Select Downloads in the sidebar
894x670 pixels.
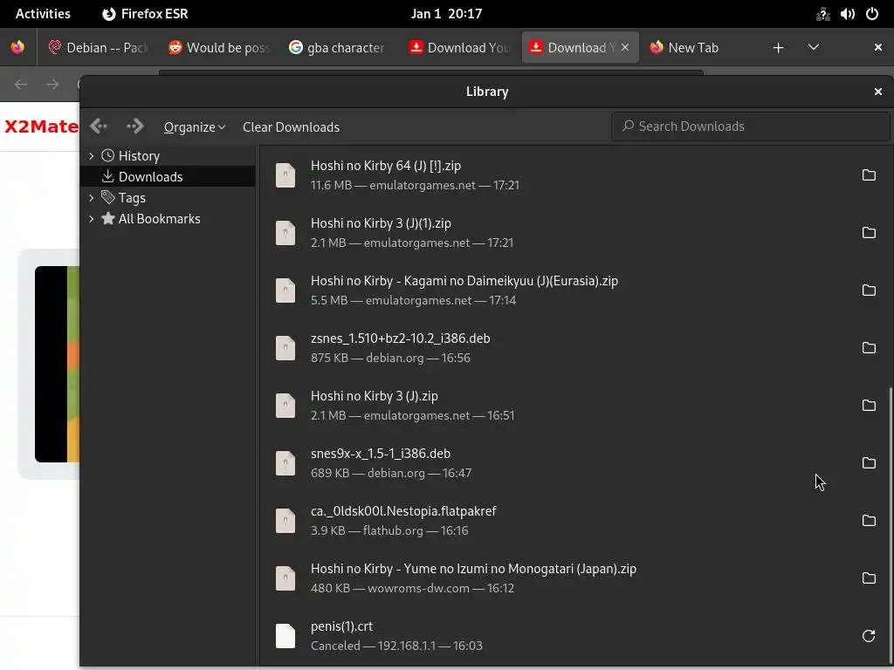click(168, 176)
